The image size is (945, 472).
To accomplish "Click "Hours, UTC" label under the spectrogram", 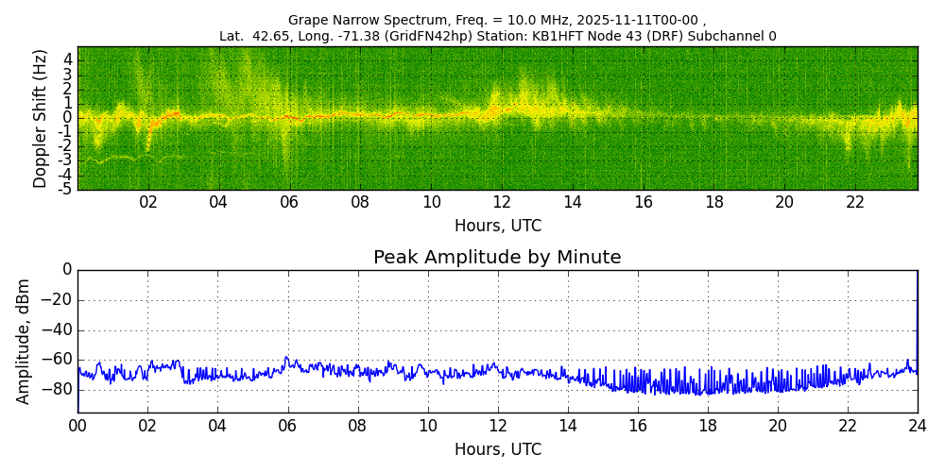I will click(497, 227).
